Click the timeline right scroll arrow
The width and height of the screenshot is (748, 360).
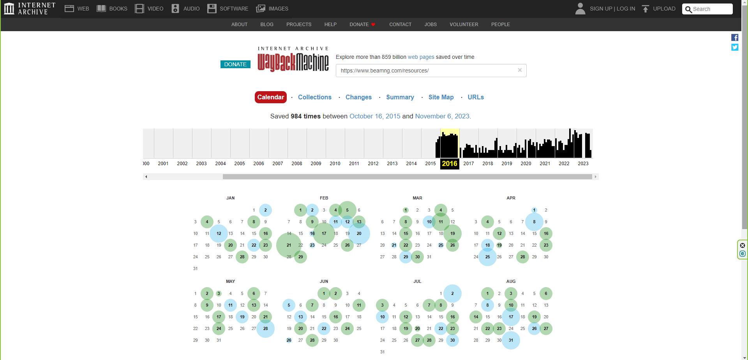pos(595,177)
